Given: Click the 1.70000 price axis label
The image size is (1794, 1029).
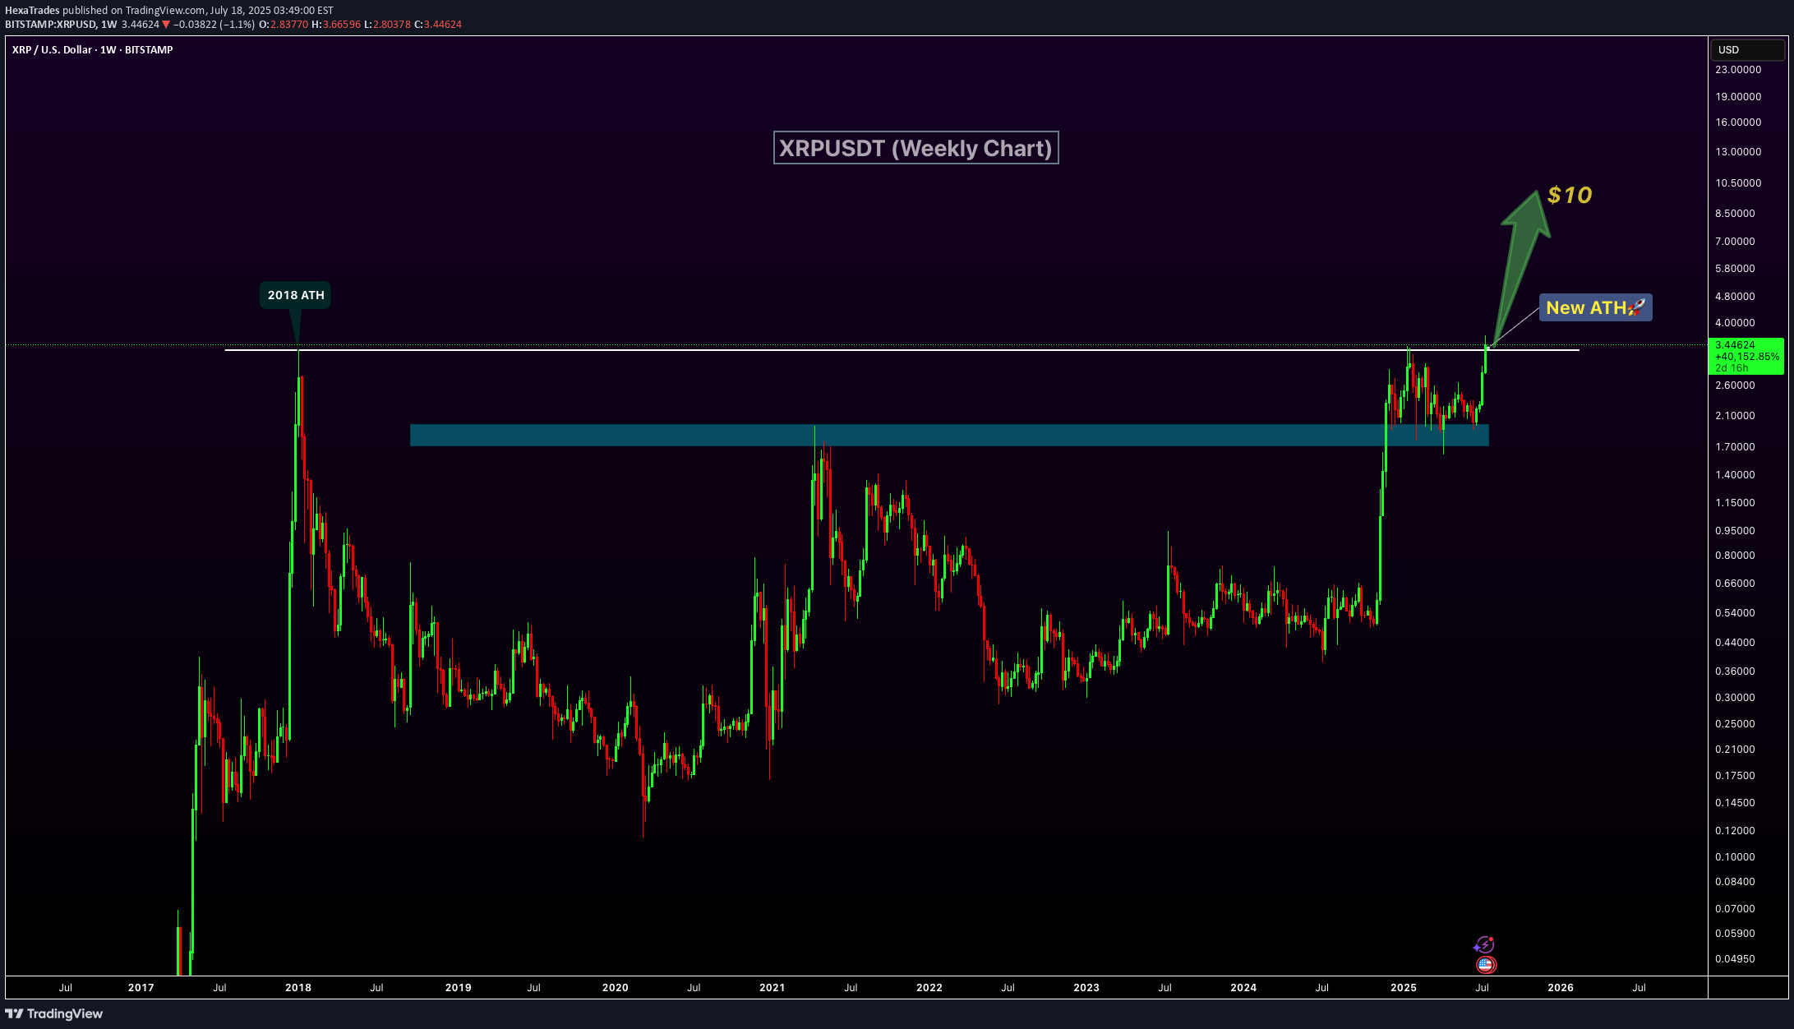Looking at the screenshot, I should [x=1735, y=447].
